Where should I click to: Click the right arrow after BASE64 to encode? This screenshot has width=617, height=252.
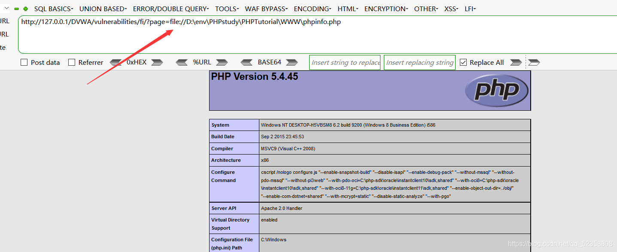click(292, 63)
